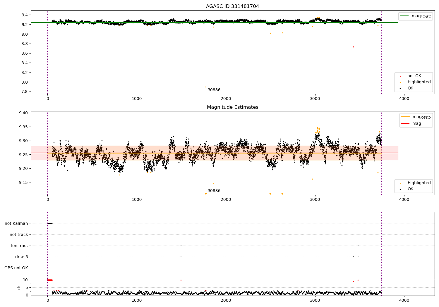
Task: Select the red "mag" legend entry
Action: [x=411, y=124]
